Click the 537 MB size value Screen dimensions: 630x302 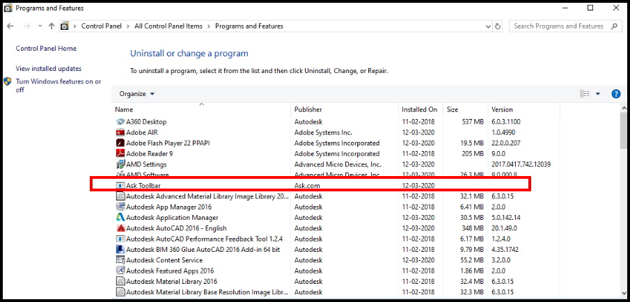[x=472, y=122]
